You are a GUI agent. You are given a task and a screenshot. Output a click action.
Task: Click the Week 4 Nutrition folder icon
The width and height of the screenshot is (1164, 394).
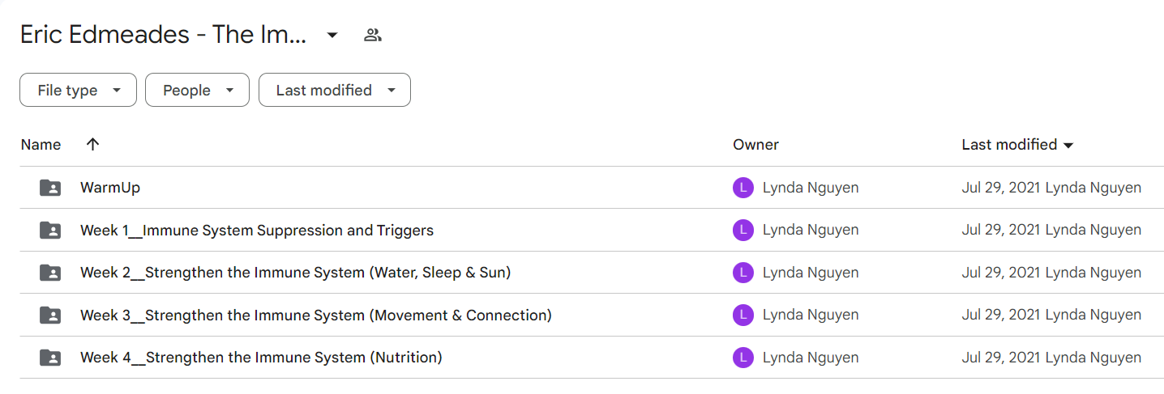click(50, 357)
